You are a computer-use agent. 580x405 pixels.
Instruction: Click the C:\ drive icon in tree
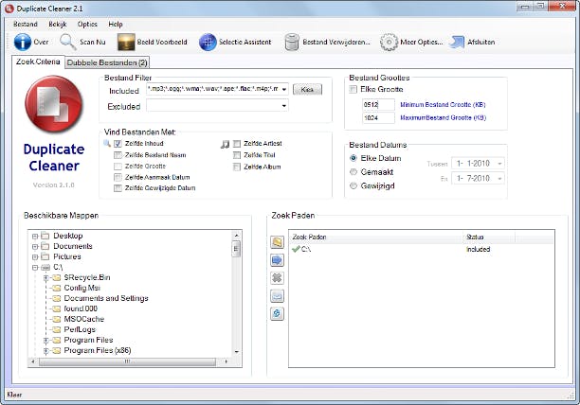point(45,267)
